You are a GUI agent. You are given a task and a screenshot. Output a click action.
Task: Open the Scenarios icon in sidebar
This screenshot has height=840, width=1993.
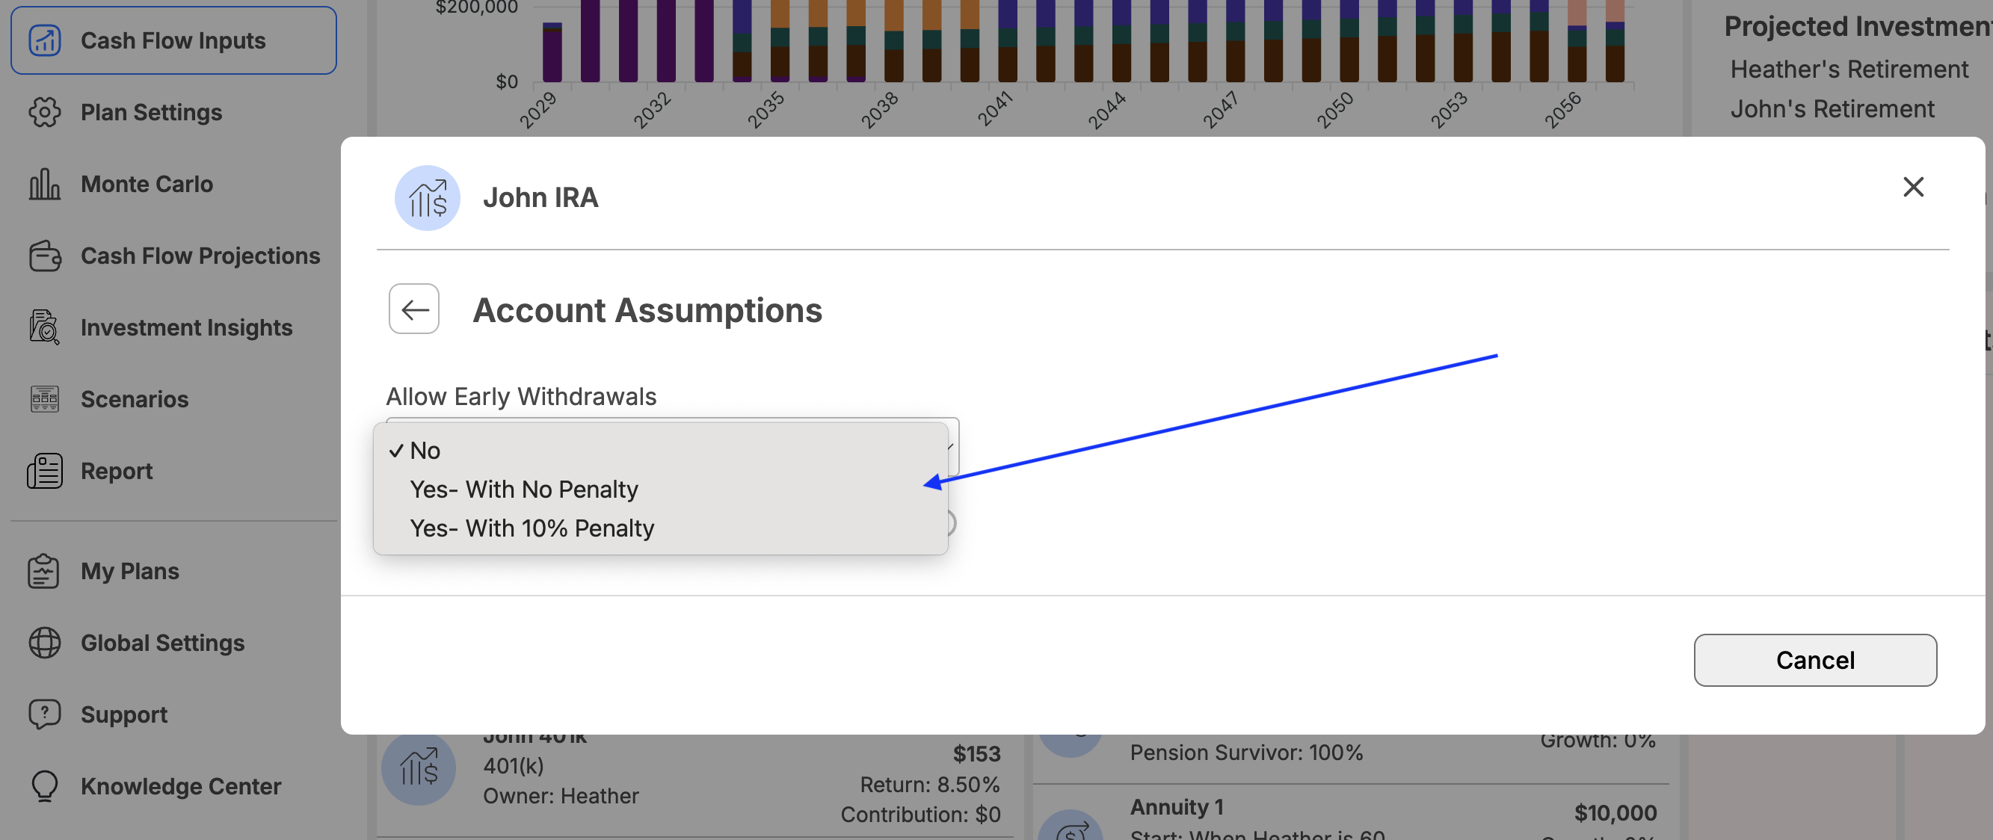tap(44, 399)
